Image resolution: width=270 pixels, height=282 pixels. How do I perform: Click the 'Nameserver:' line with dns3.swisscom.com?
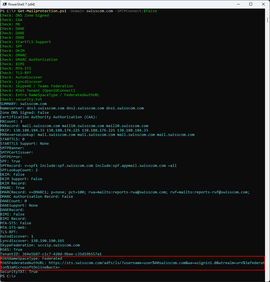[x=72, y=108]
